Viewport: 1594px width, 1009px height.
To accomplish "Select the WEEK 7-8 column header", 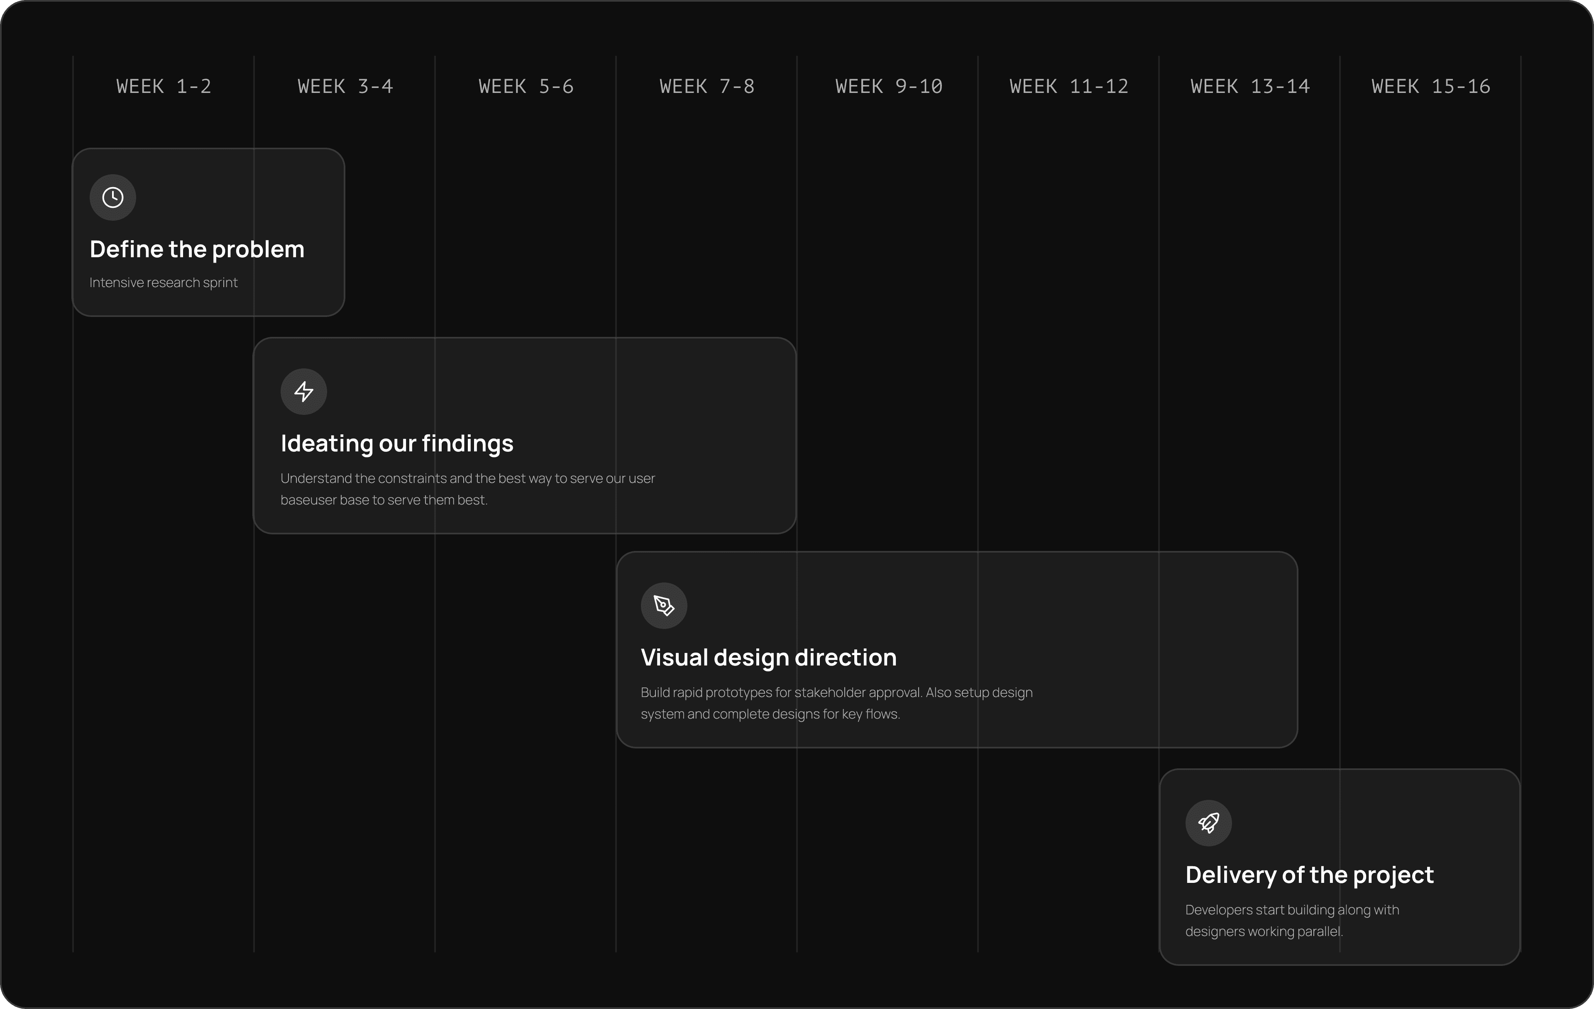I will coord(707,87).
